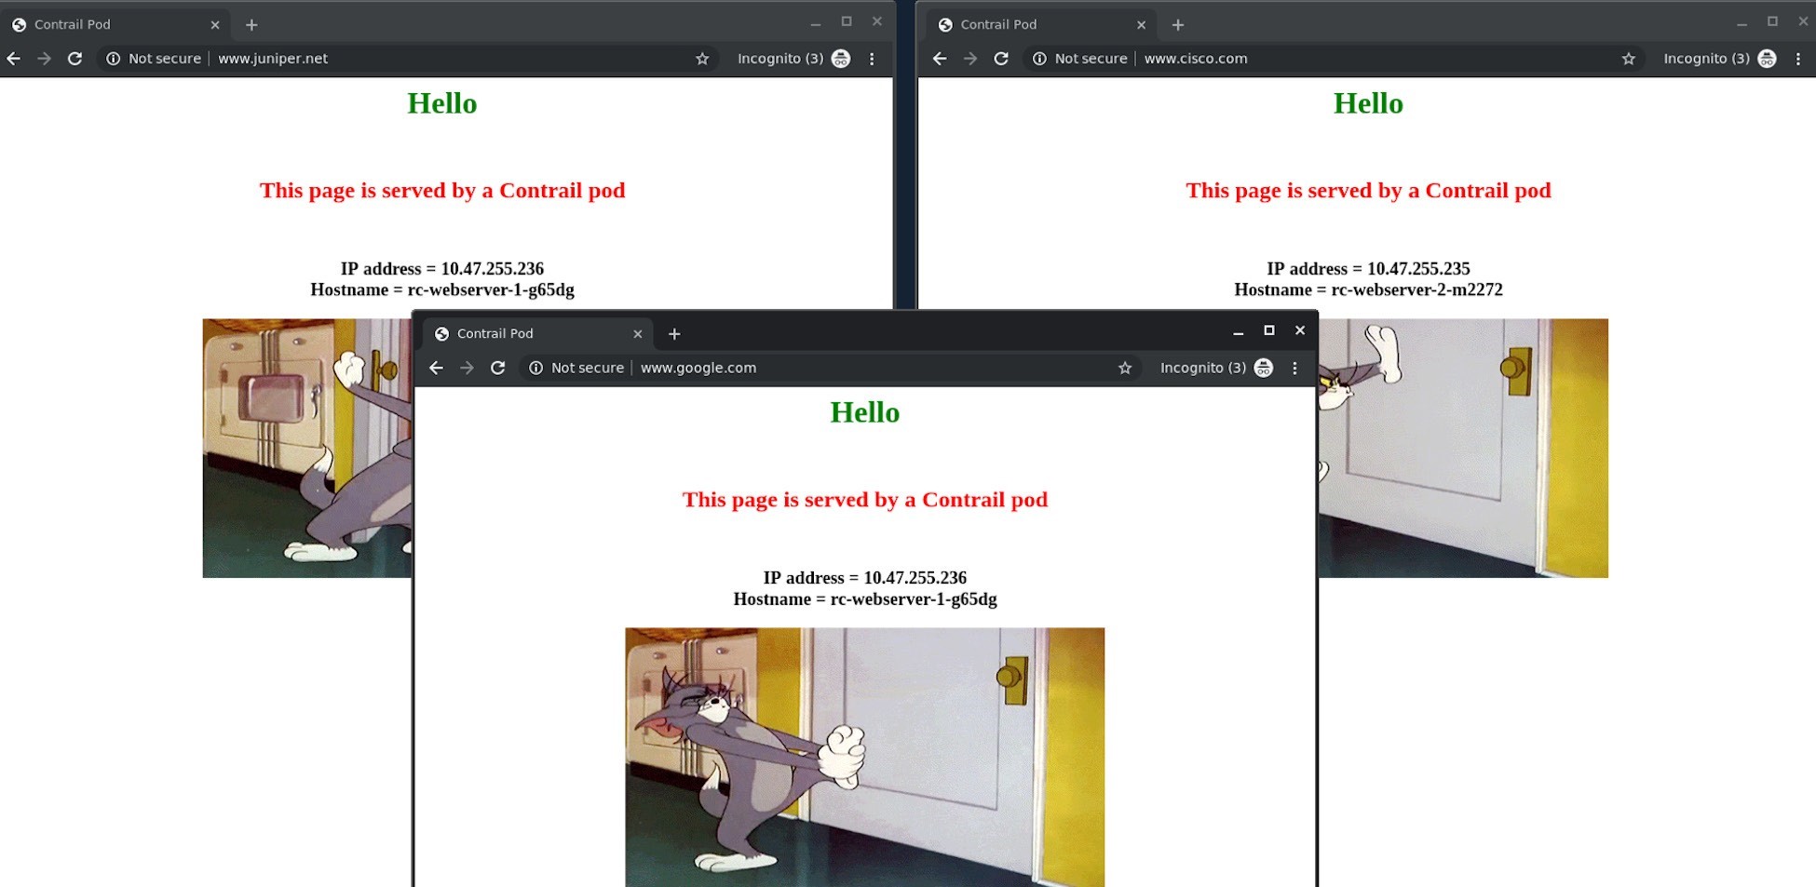Open Chrome menu dots in juniper.net window

[872, 59]
